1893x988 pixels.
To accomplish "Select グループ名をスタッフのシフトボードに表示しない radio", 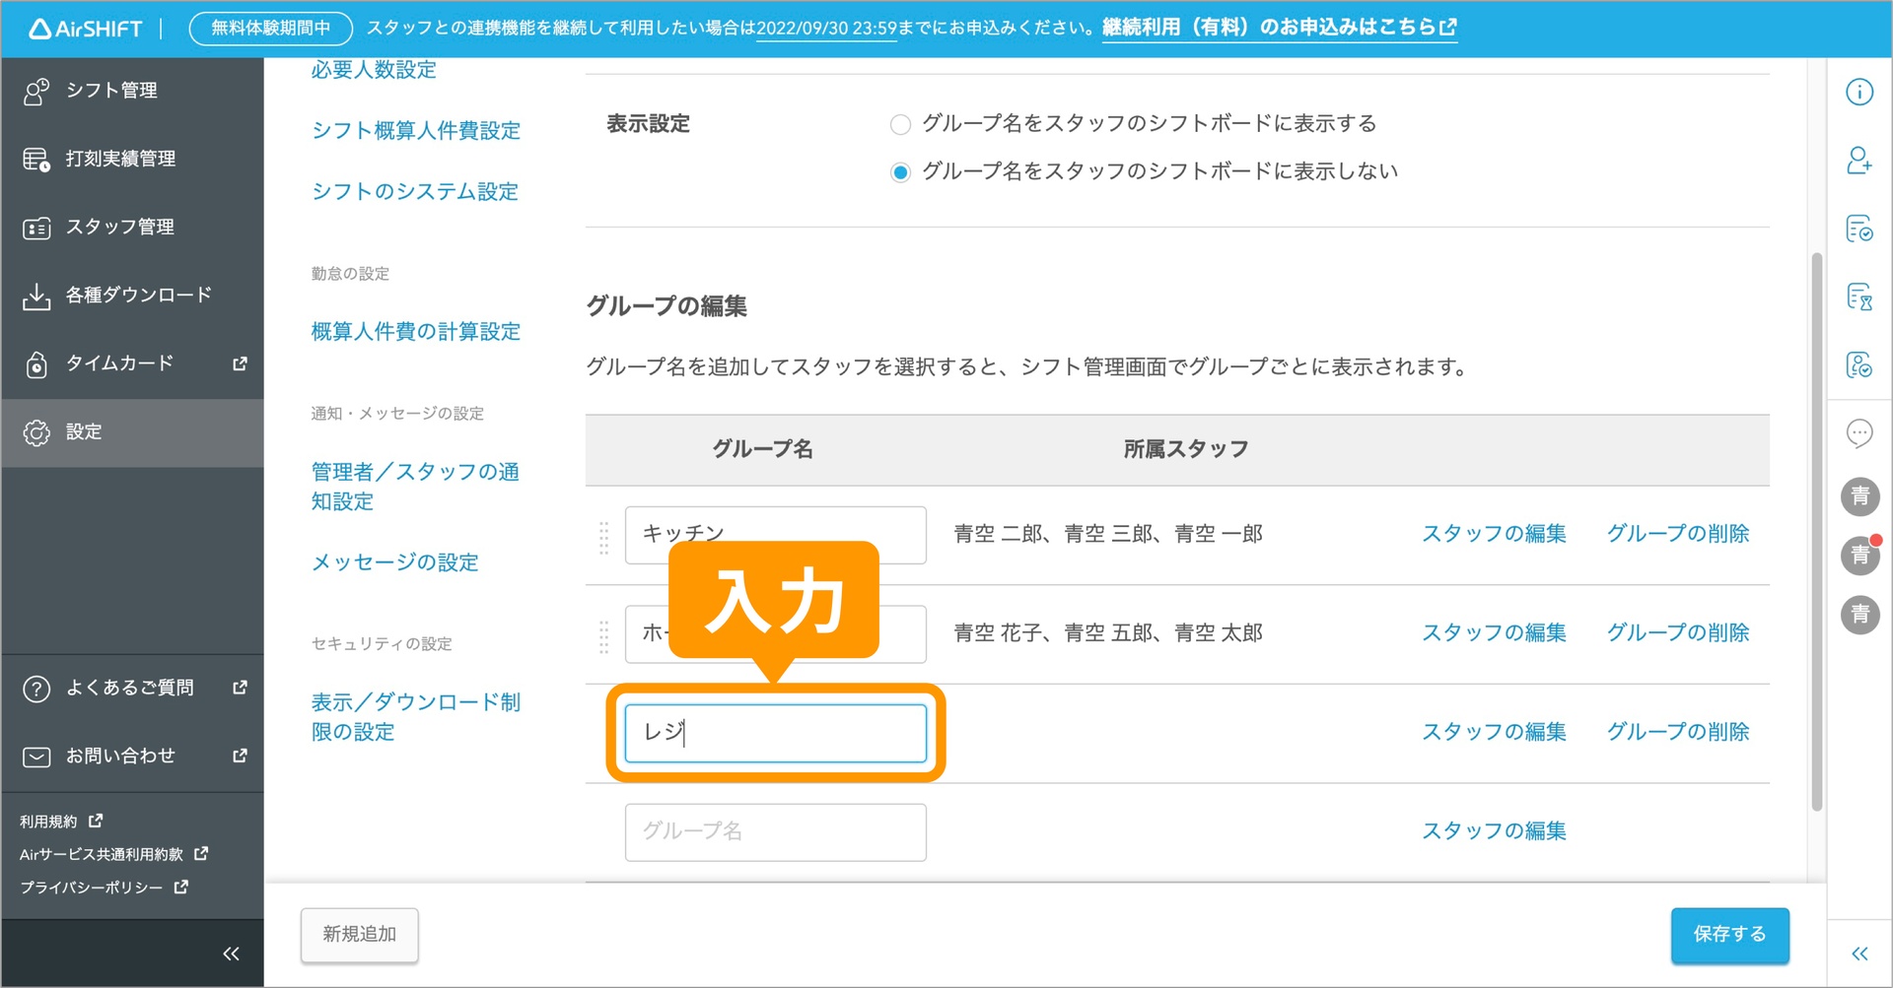I will tap(899, 172).
